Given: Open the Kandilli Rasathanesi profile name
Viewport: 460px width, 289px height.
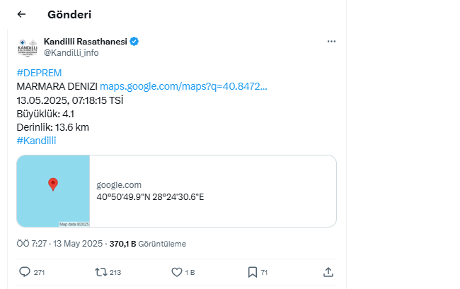Looking at the screenshot, I should pyautogui.click(x=85, y=42).
